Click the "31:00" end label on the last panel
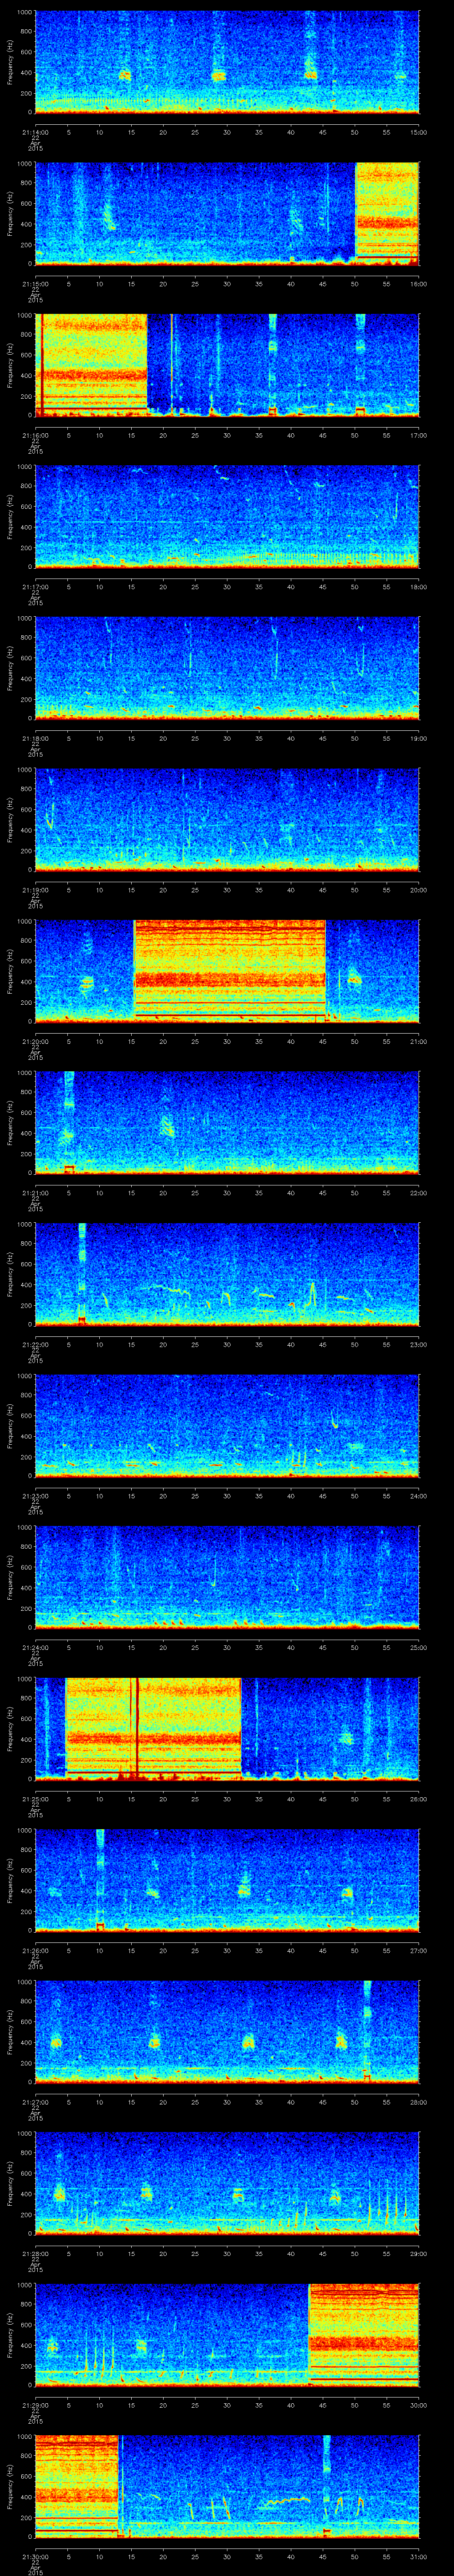The height and width of the screenshot is (2576, 454). 418,2555
